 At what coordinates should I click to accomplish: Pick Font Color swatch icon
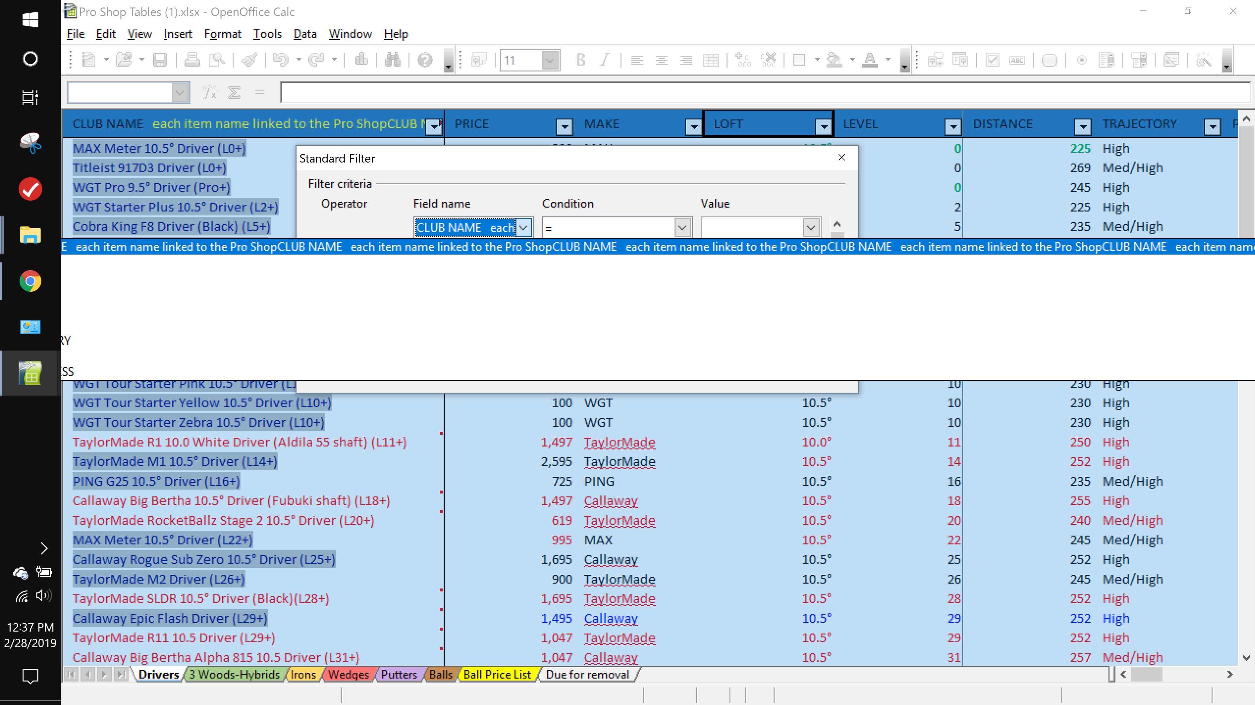point(870,60)
